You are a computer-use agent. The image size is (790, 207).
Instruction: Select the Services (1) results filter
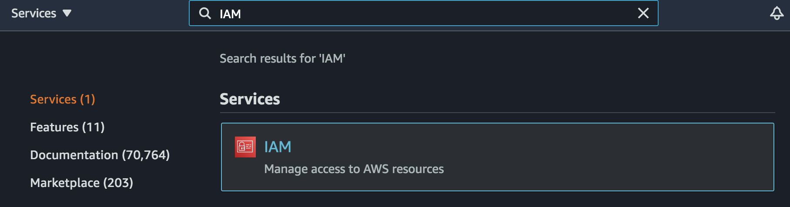click(x=63, y=99)
